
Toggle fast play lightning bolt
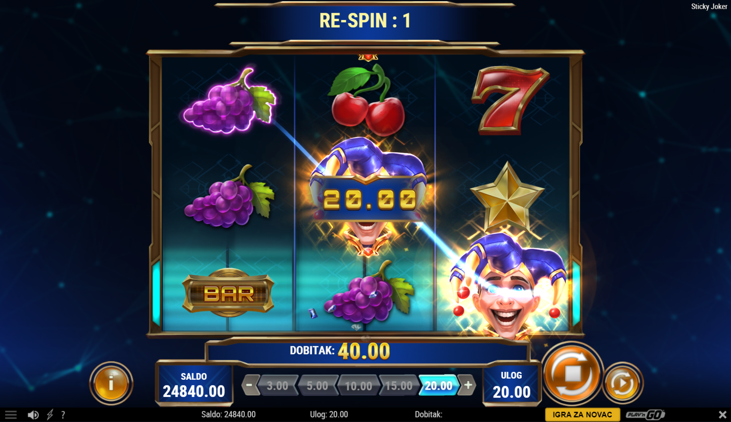coord(50,415)
